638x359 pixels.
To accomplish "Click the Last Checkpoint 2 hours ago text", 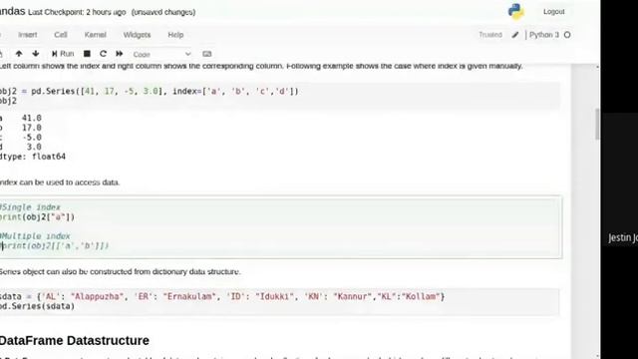I will tap(77, 12).
